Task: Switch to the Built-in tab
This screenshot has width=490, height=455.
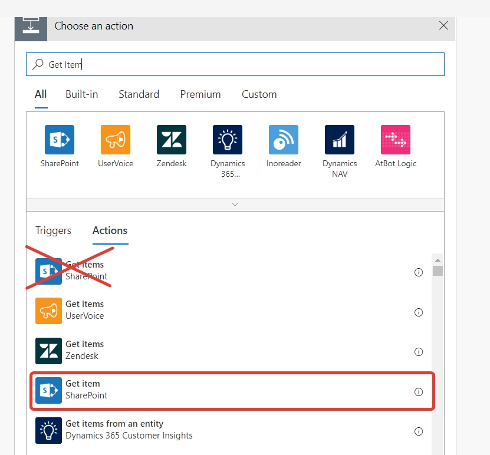Action: (81, 94)
